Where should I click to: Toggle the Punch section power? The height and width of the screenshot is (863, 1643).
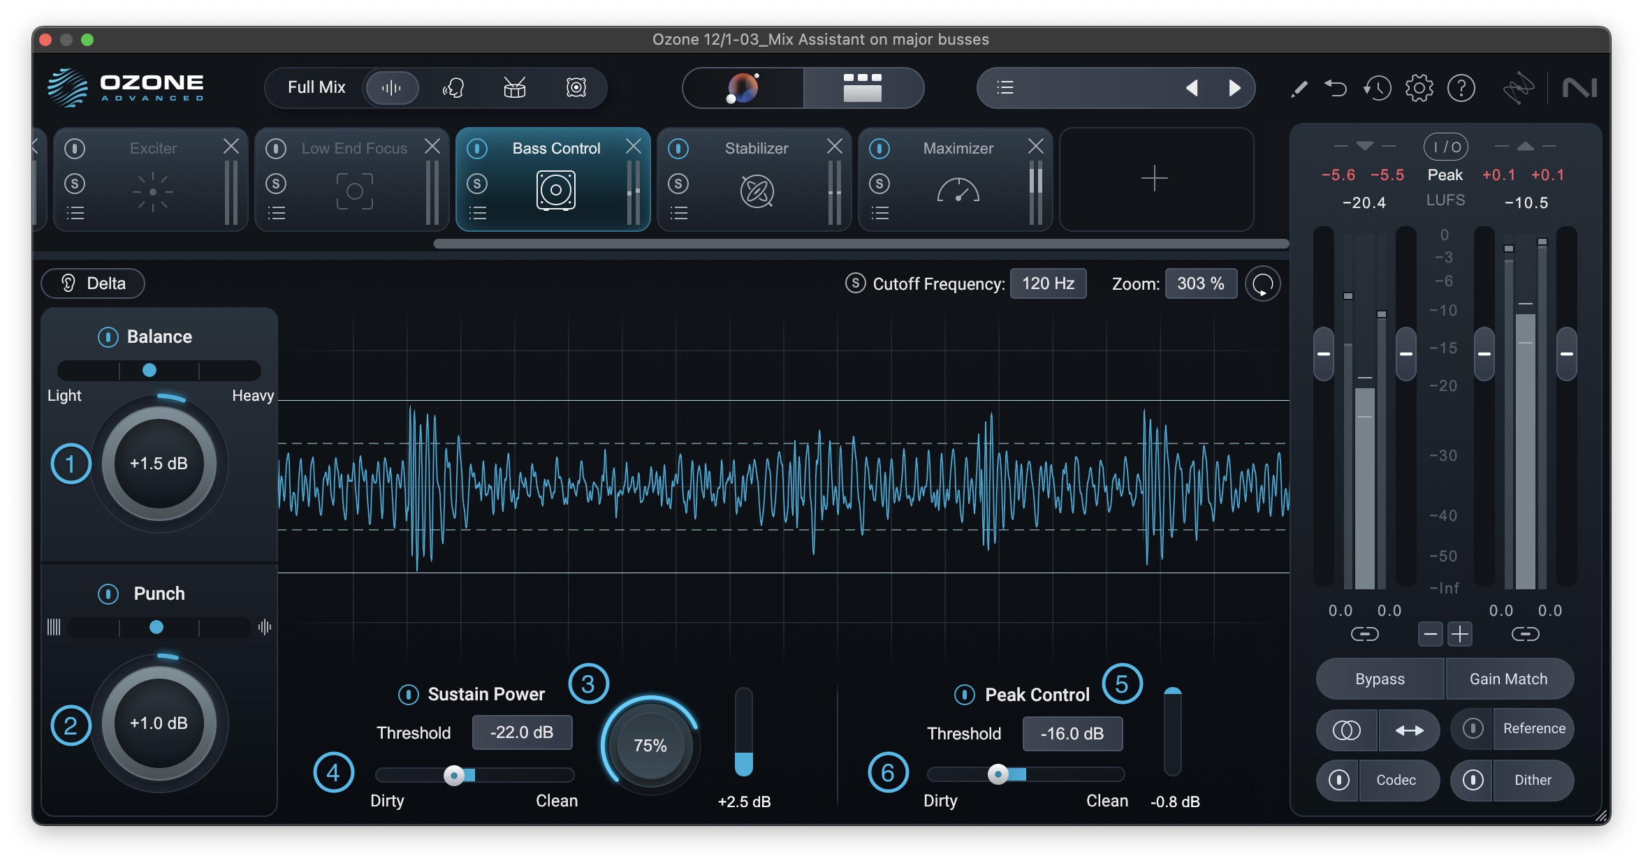point(108,593)
